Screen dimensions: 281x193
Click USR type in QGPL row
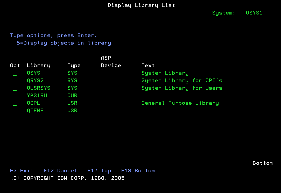pos(72,103)
